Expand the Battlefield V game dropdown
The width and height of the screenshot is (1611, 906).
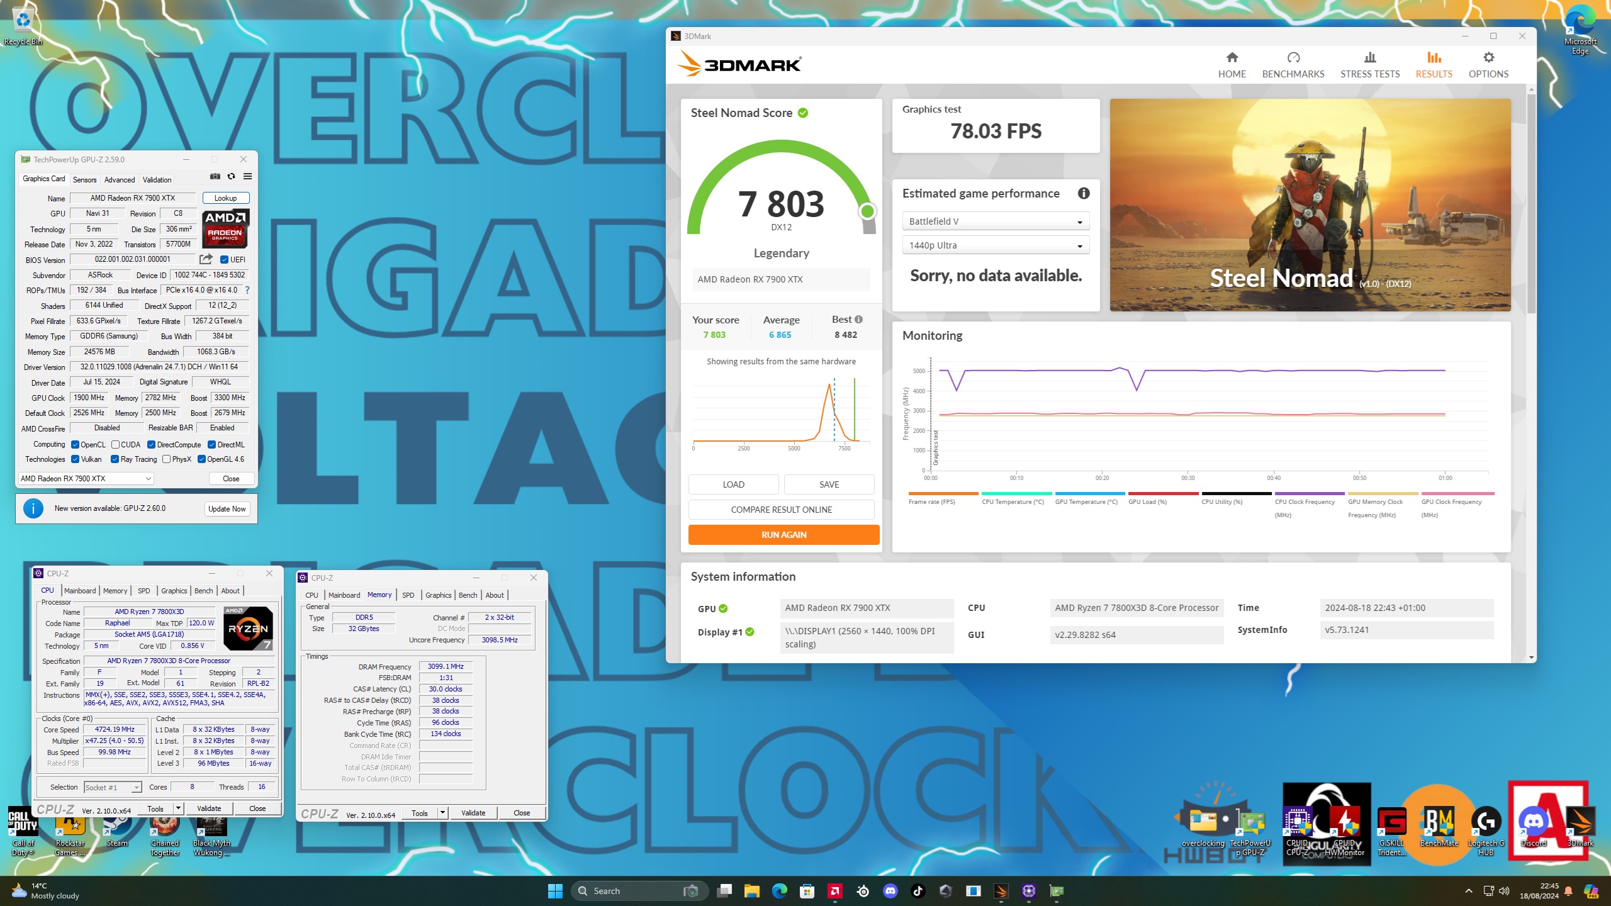(x=996, y=221)
